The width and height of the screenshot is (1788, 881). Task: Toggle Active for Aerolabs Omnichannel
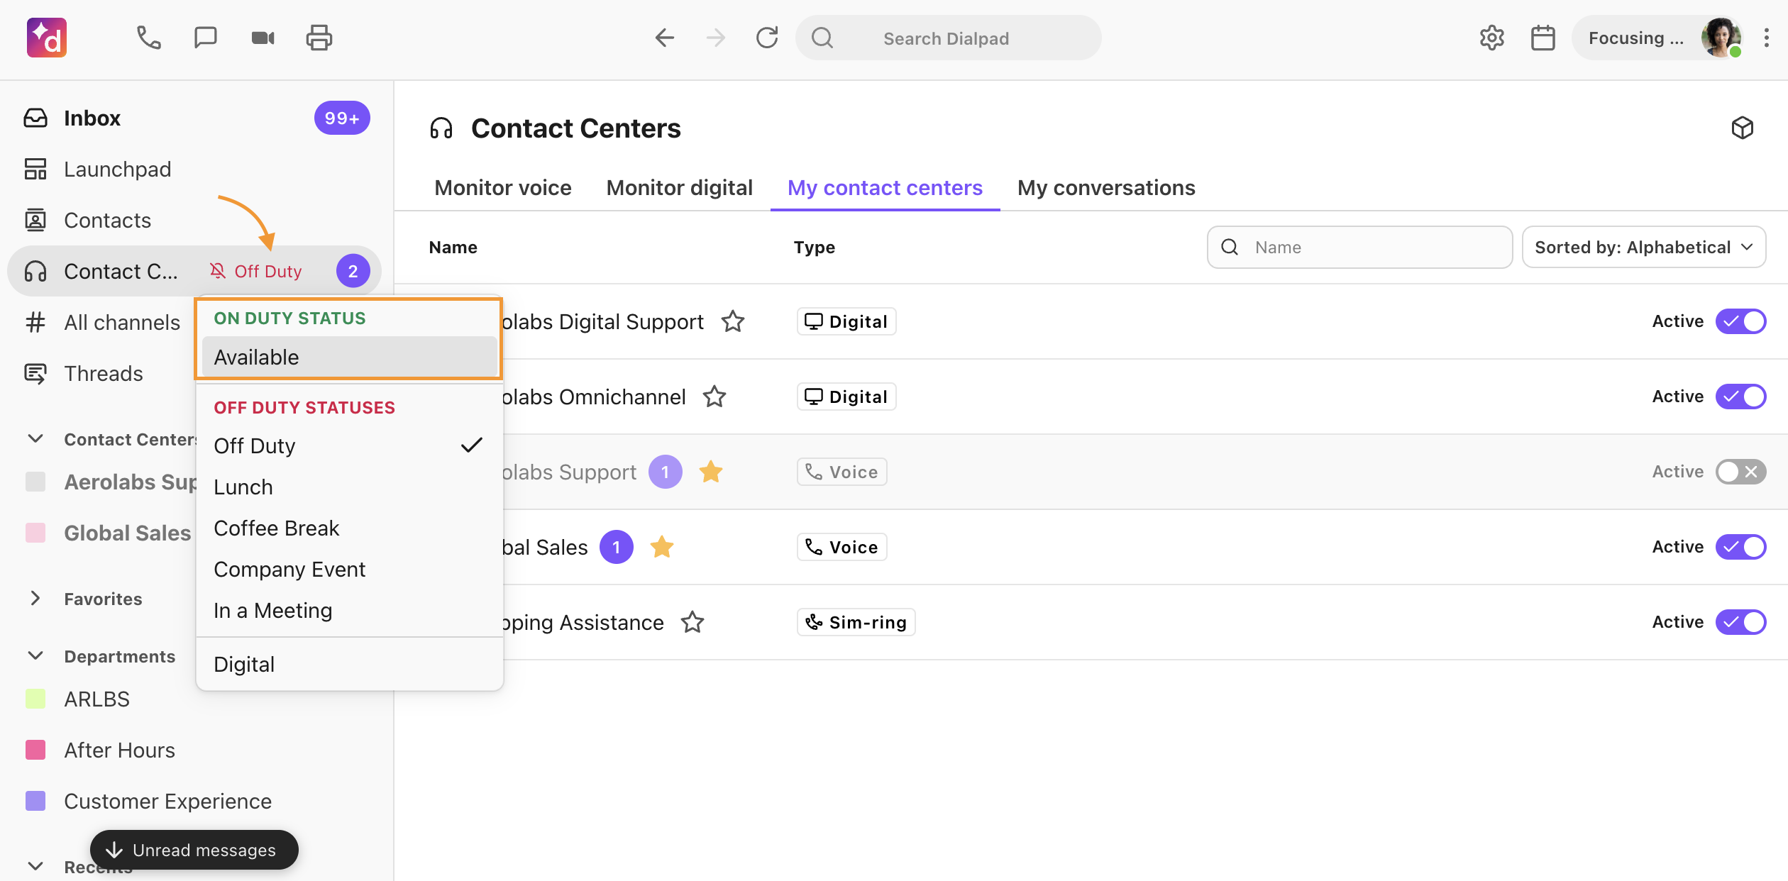tap(1740, 397)
